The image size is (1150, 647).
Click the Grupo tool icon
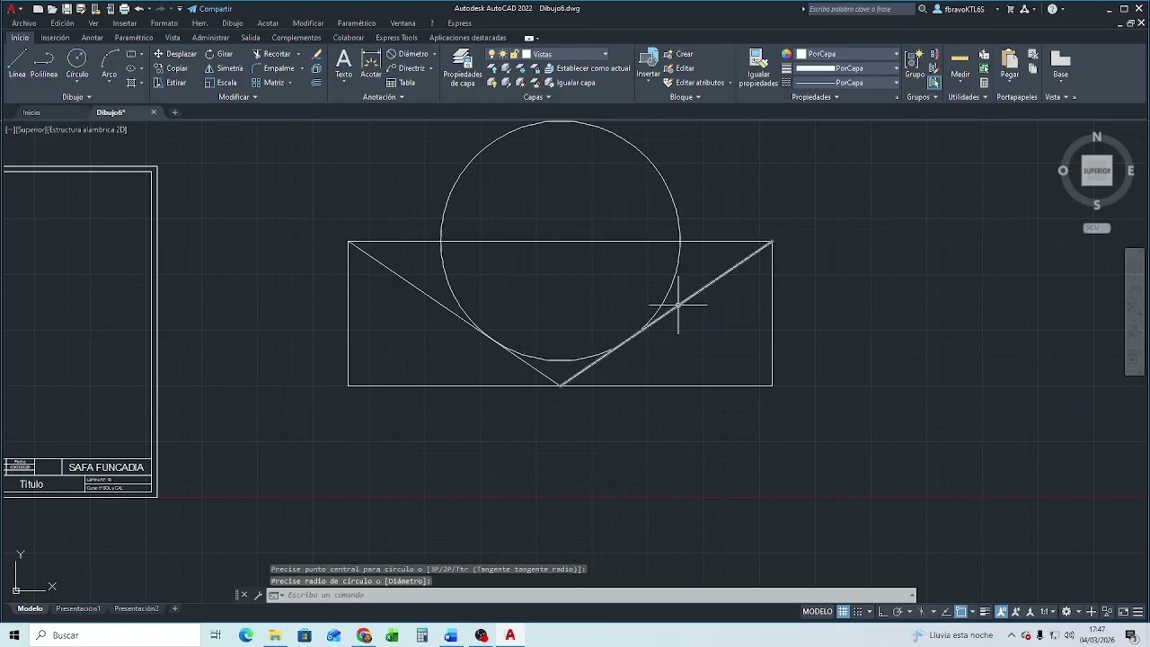pyautogui.click(x=915, y=64)
